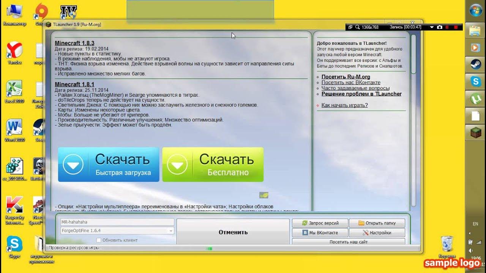
Task: Click the blank document taskbar icon
Action: [x=476, y=116]
